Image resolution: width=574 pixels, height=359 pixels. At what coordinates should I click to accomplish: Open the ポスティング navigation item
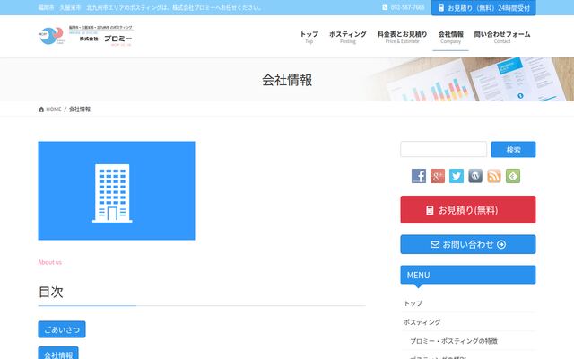[x=347, y=37]
